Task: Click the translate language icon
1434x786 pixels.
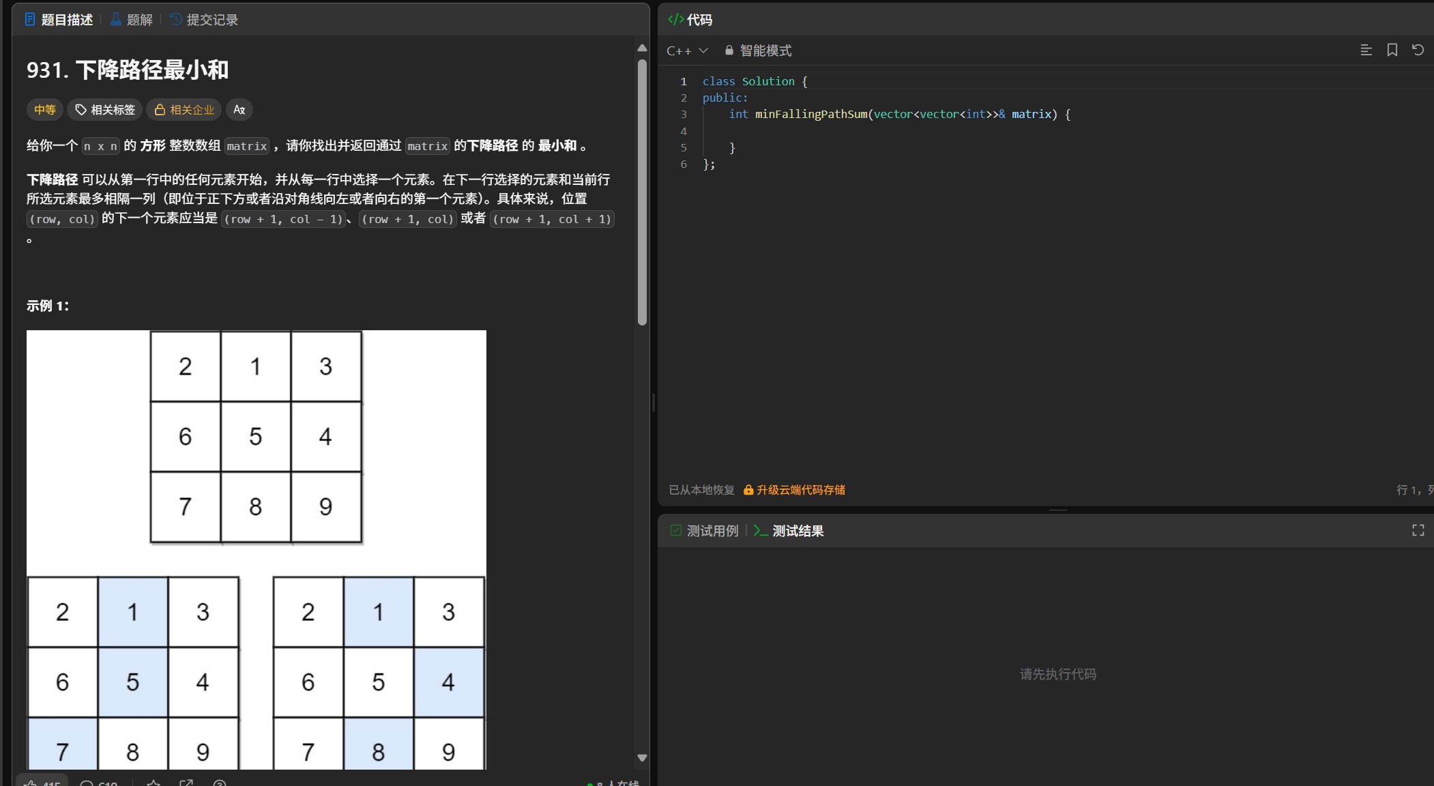Action: (239, 109)
